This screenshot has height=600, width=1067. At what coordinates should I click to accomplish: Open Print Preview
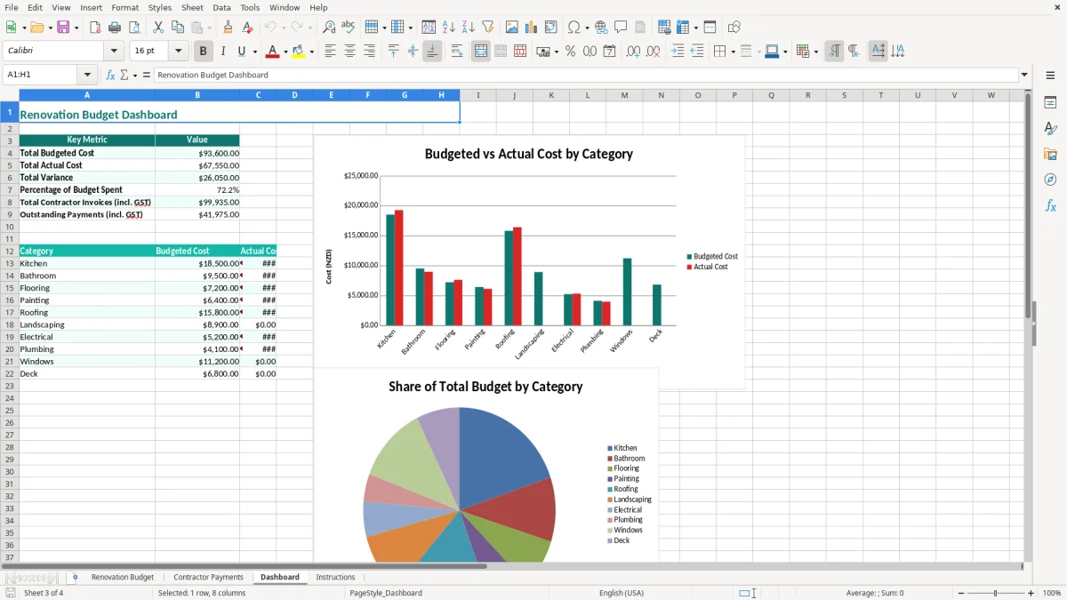coord(134,28)
